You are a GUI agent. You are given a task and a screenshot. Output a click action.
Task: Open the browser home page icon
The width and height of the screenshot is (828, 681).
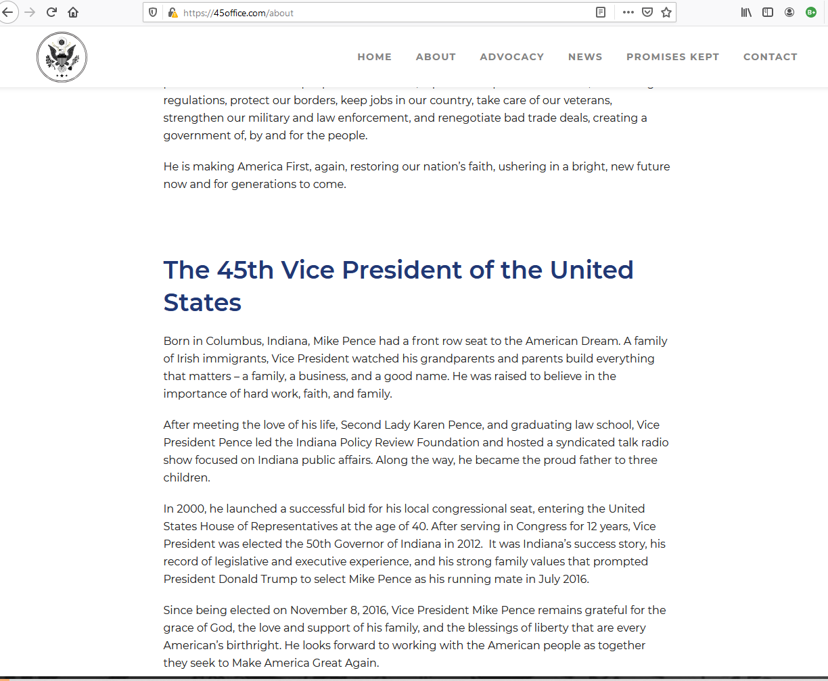click(x=73, y=12)
